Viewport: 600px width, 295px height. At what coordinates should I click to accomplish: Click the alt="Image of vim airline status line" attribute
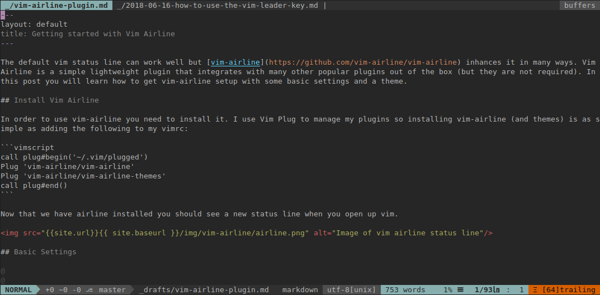[x=399, y=233]
